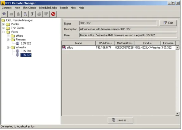The height and width of the screenshot is (130, 182).
Task: Click the greyed curved-arrow toolbar icon
Action: pos(39,14)
